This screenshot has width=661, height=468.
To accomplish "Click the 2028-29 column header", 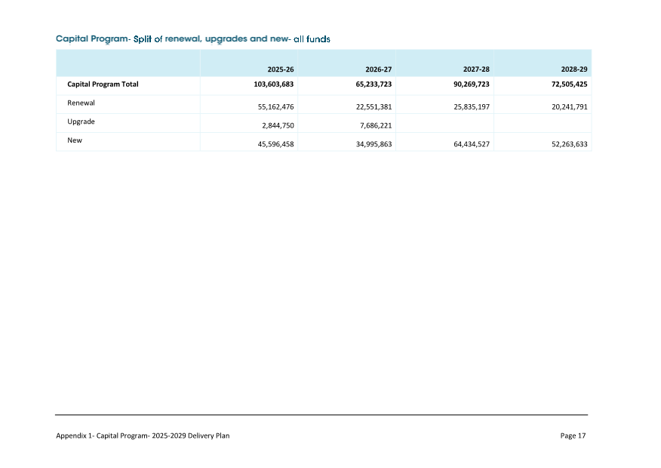I will pyautogui.click(x=573, y=69).
